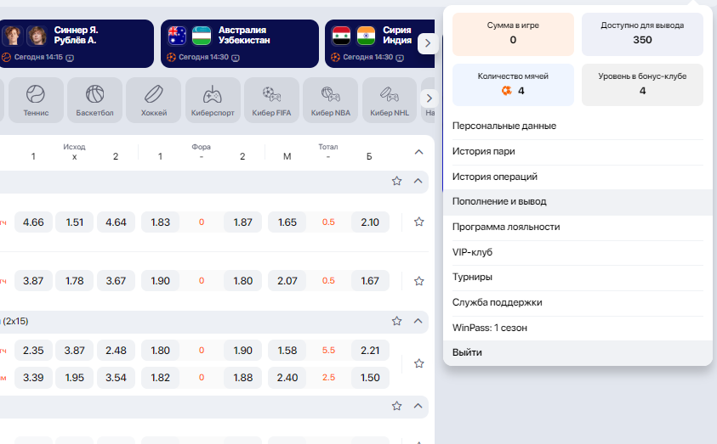Favorite the (2x15) league header star
This screenshot has height=444, width=717.
coord(396,321)
